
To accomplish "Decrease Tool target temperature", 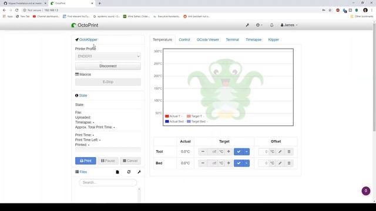I will click(x=203, y=152).
